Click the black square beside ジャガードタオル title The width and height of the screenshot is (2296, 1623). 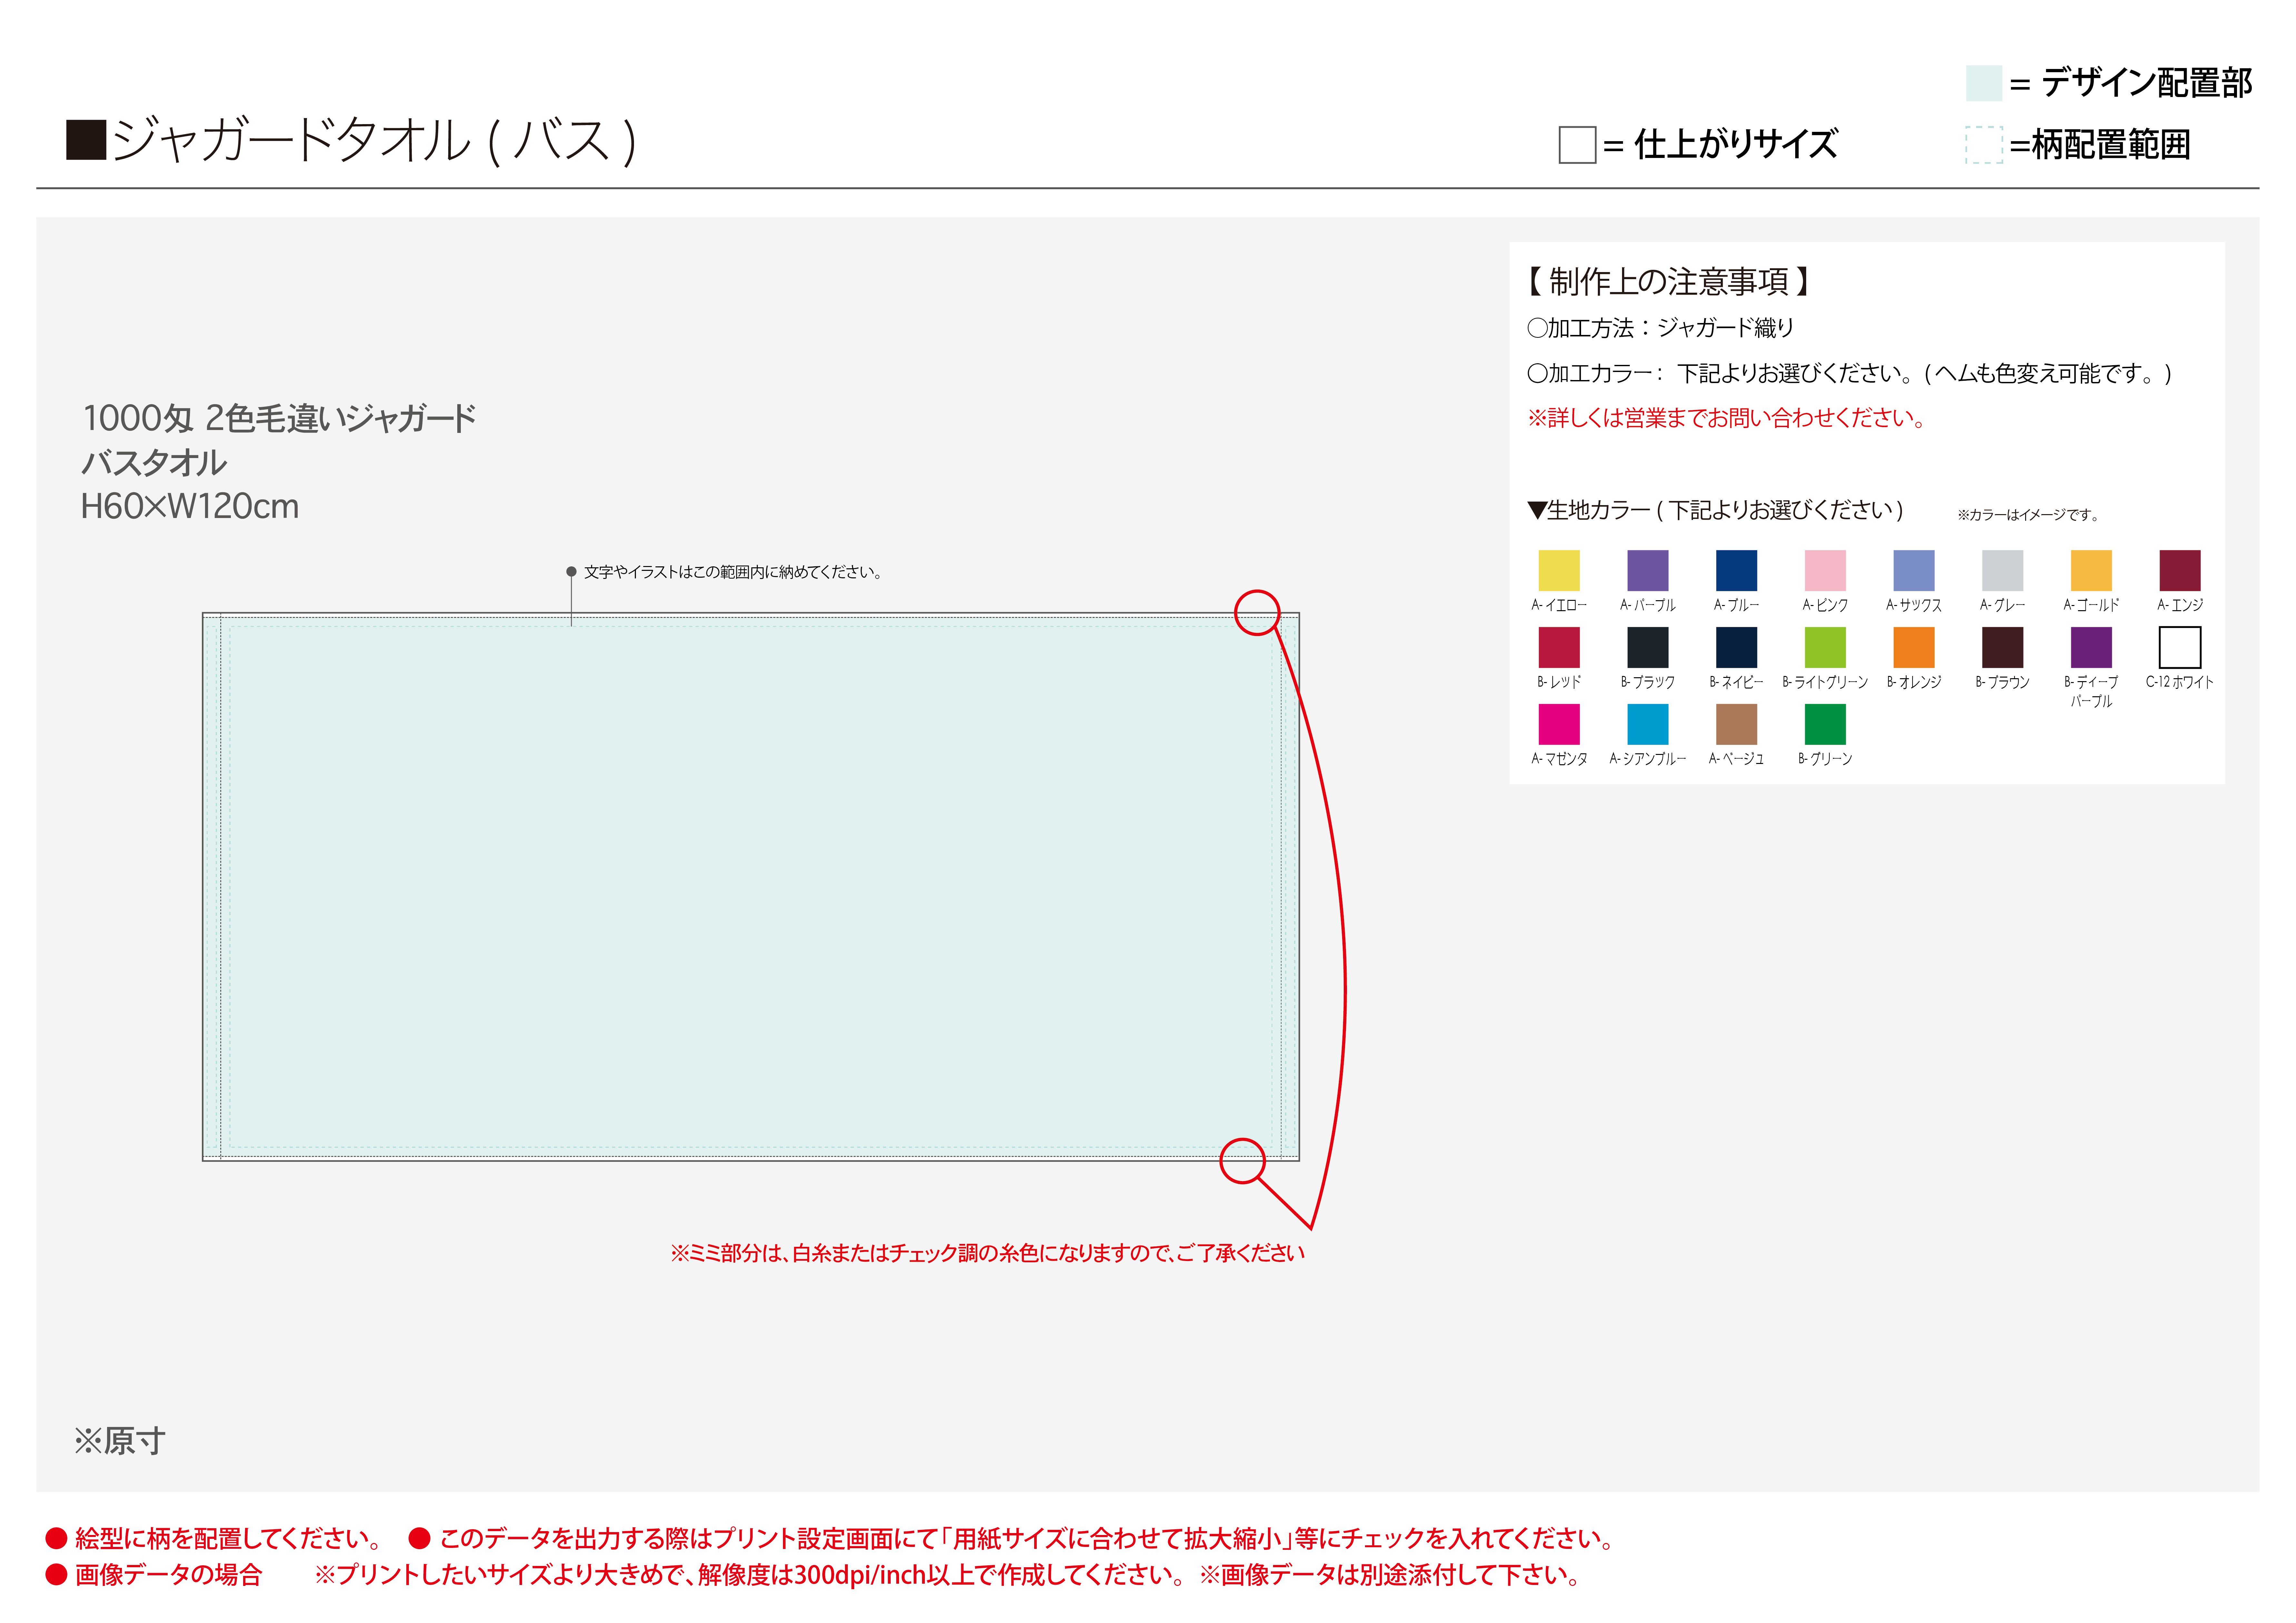point(86,140)
